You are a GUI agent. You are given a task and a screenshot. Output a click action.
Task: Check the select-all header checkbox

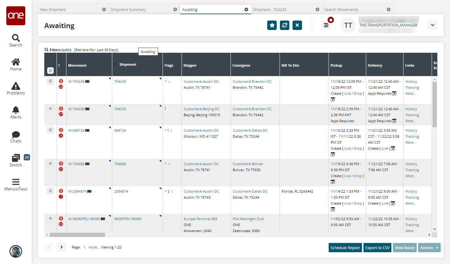(x=50, y=71)
